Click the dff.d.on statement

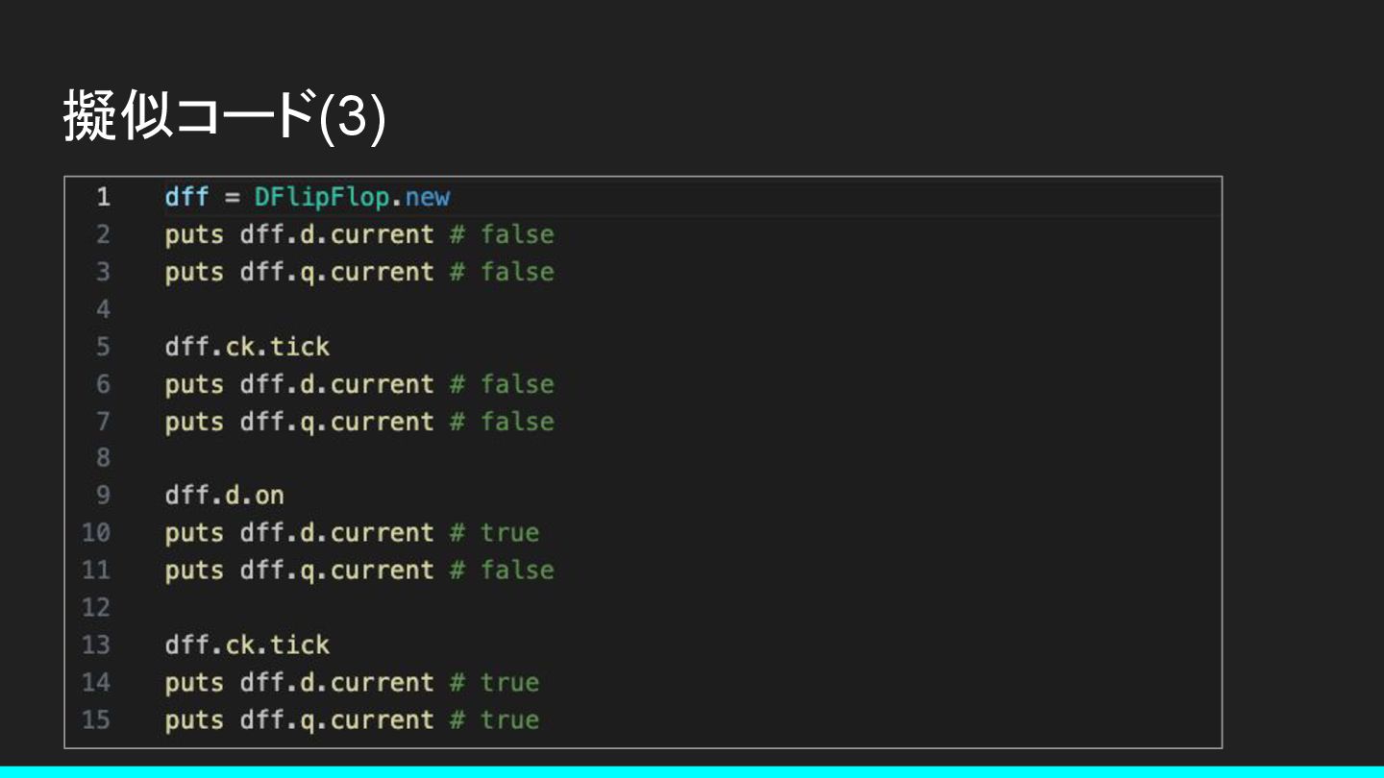224,496
